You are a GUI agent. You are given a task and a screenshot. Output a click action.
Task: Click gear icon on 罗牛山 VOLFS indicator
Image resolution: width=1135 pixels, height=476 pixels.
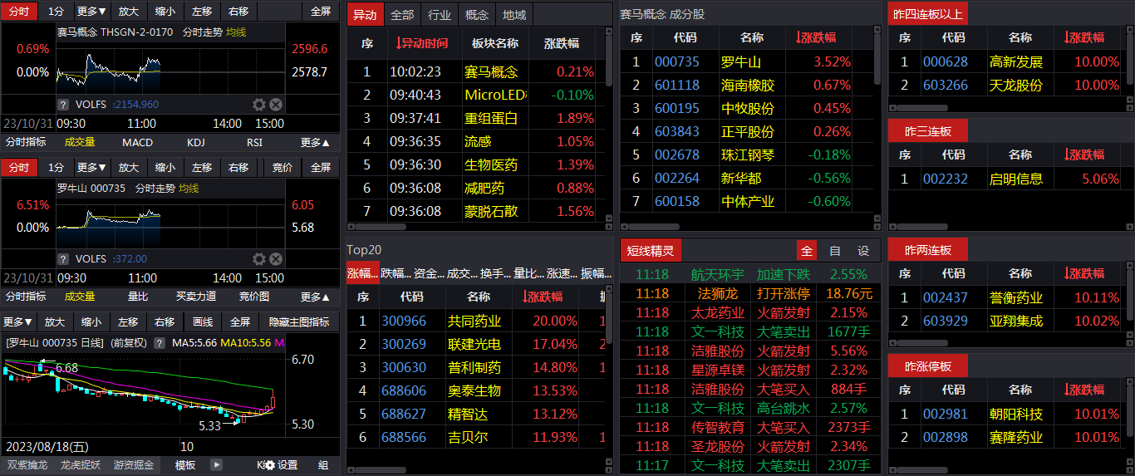(x=258, y=259)
